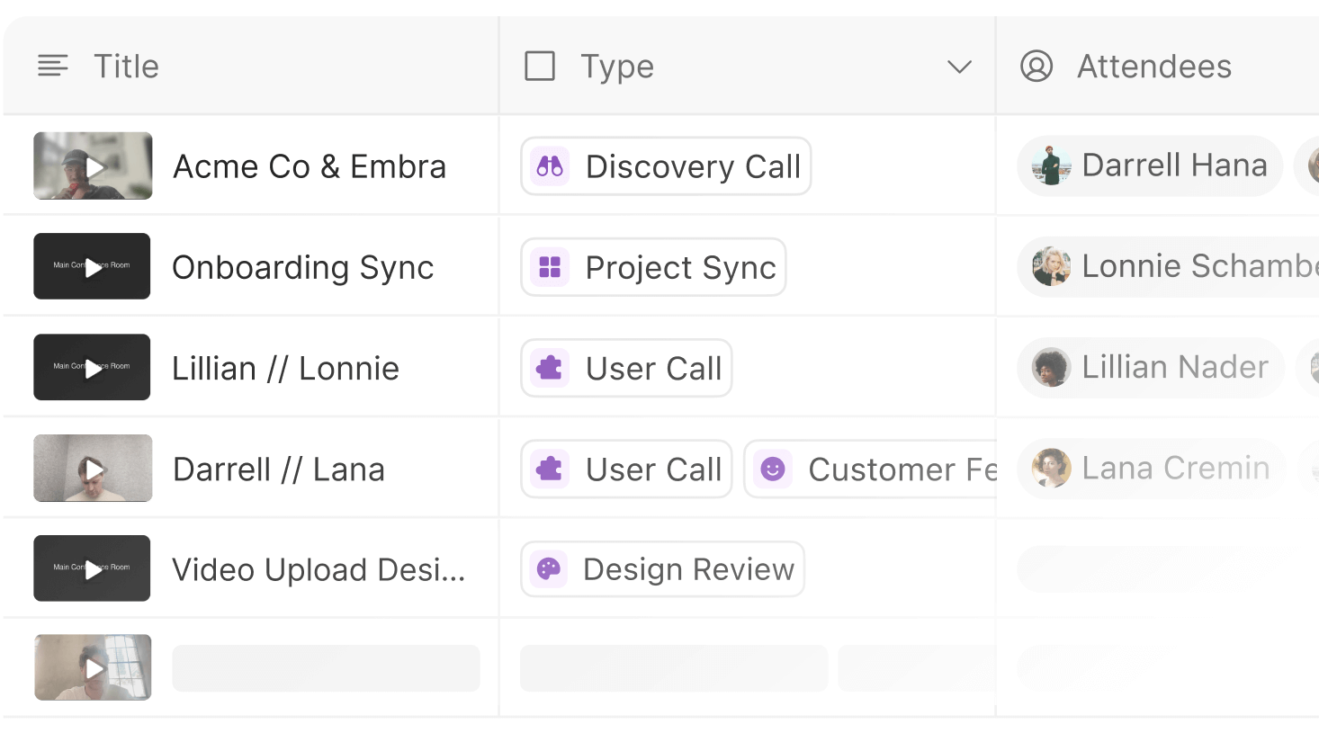The width and height of the screenshot is (1319, 742).
Task: Play the Onboarding Sync recording thumbnail
Action: [93, 267]
